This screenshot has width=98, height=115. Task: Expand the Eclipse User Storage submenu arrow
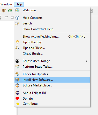pos(87,61)
